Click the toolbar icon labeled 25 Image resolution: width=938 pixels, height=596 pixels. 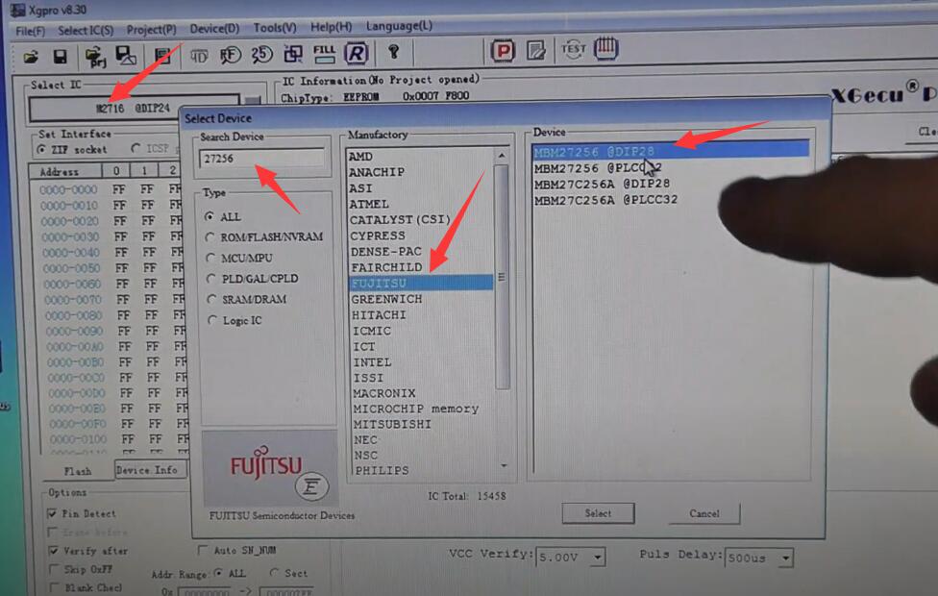tap(261, 55)
